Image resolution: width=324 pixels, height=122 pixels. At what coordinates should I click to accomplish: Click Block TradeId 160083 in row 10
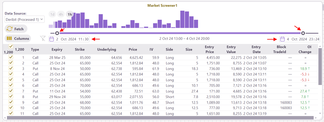click(286, 108)
